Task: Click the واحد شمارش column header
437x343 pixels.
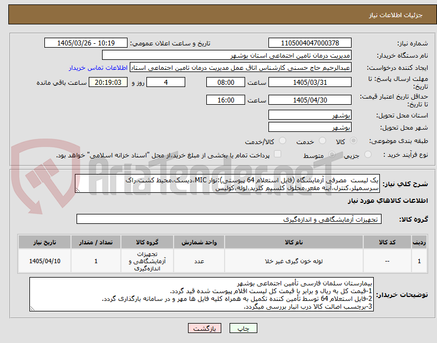Action: point(199,242)
